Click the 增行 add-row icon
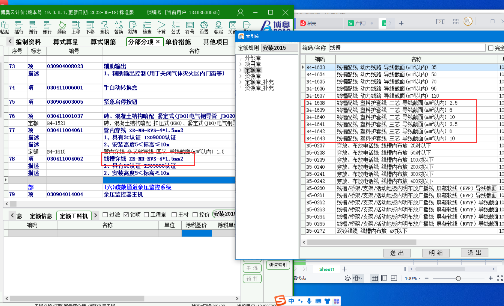Viewport: 504px width, 306px height. click(33, 28)
